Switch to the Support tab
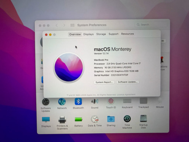 pos(113,34)
